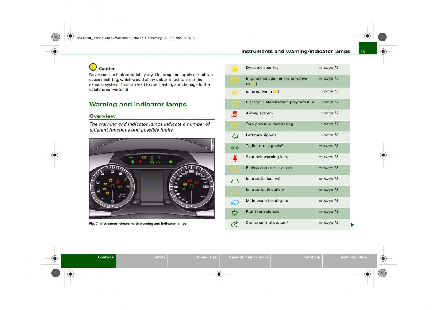Click the red Airbag system icon

(x=235, y=114)
